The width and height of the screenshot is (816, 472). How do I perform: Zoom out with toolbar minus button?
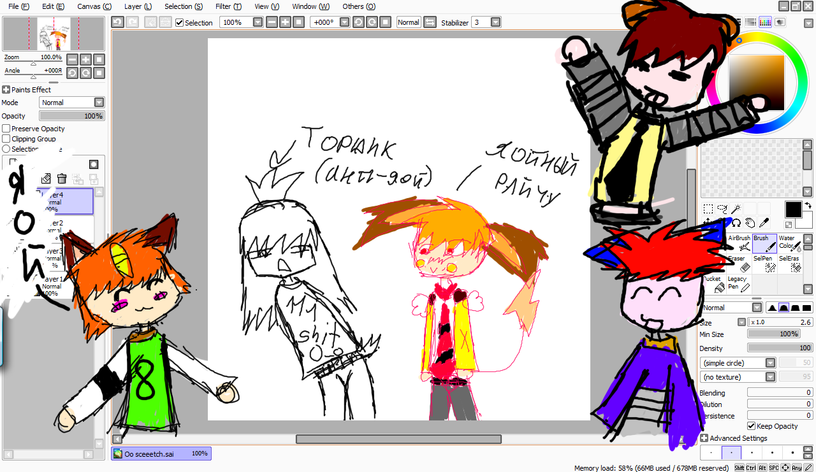tap(272, 22)
